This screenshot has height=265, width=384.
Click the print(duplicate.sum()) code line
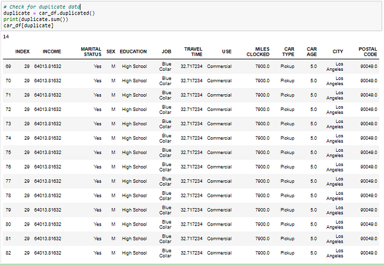pyautogui.click(x=36, y=19)
